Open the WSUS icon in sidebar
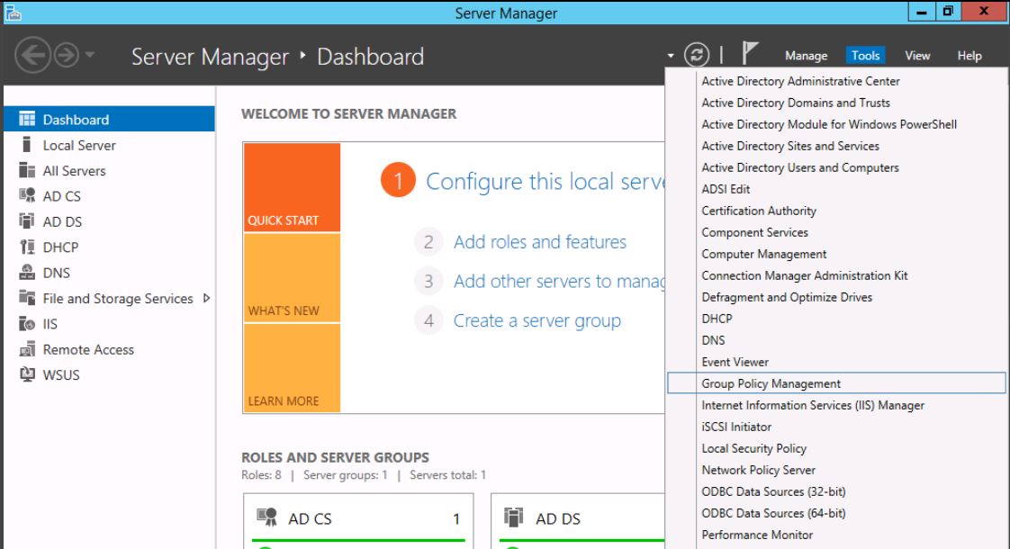The width and height of the screenshot is (1010, 549). click(x=27, y=375)
